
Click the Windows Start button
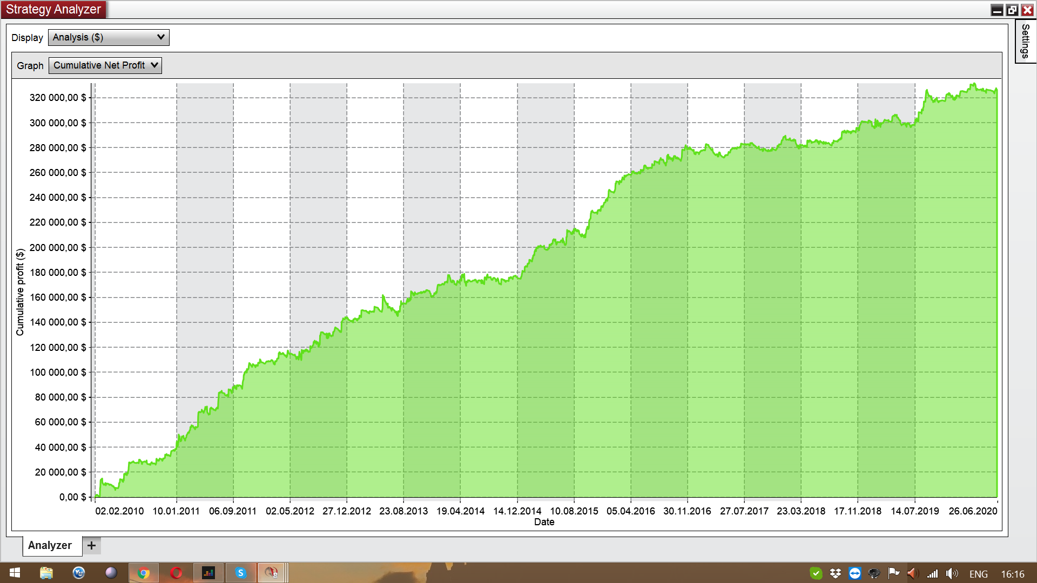coord(15,573)
